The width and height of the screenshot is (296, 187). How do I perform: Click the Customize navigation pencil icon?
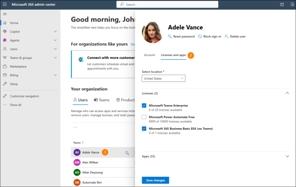(5, 96)
